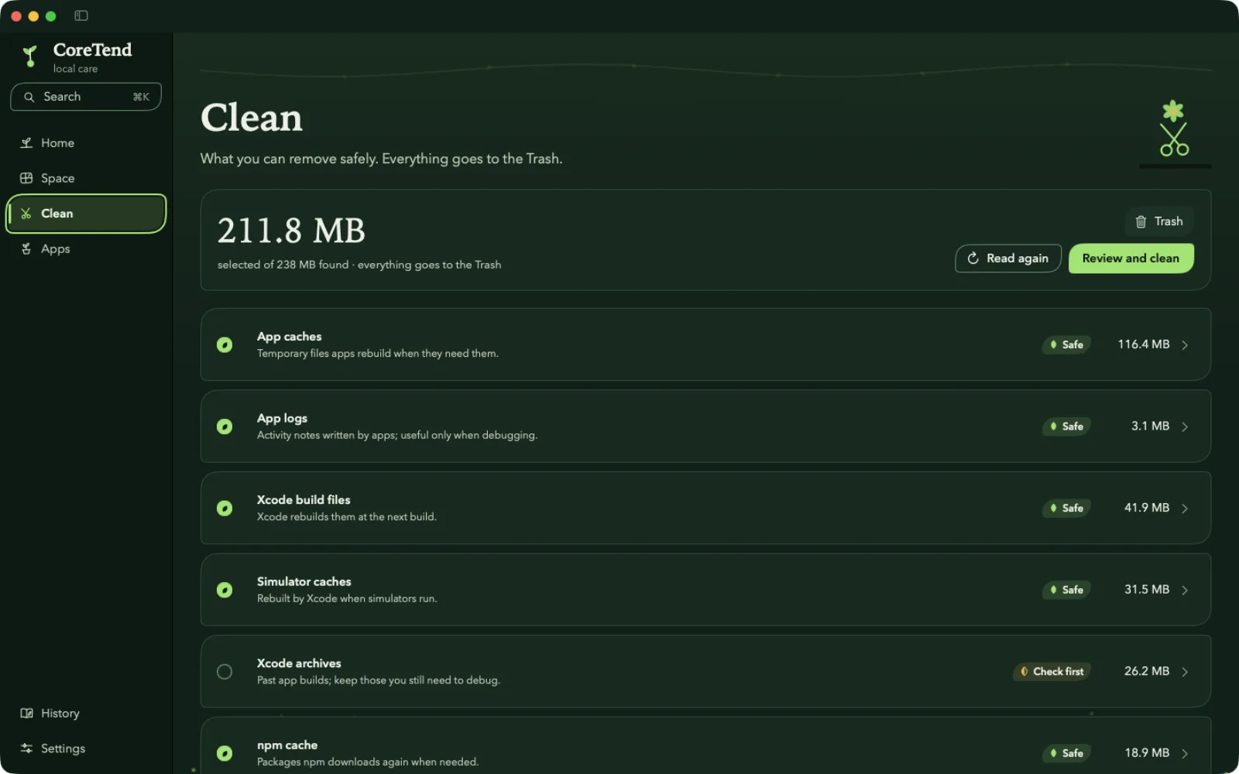Image resolution: width=1239 pixels, height=774 pixels.
Task: Click the Safe badge on App logs
Action: coord(1066,426)
